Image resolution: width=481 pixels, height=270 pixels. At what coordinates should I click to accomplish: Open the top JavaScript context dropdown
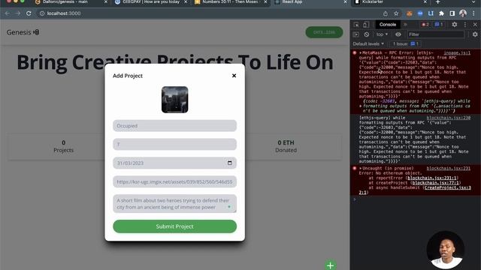[382, 34]
